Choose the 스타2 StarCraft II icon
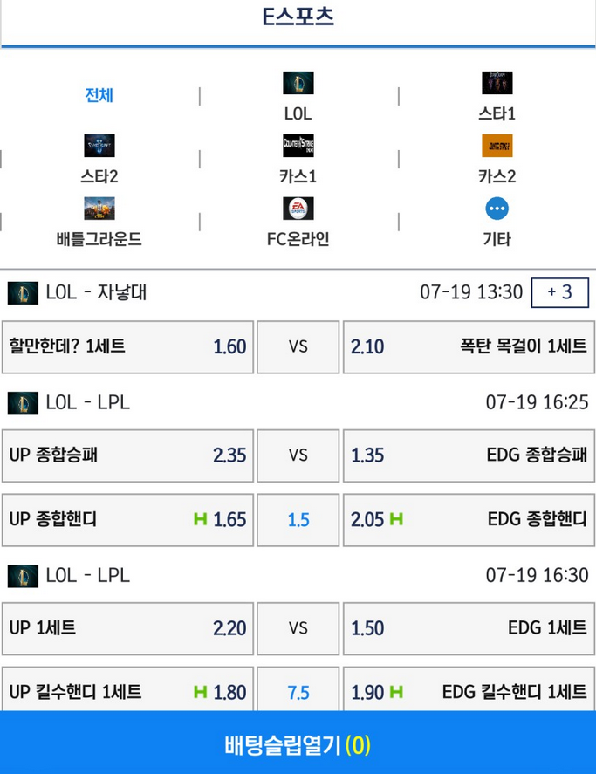 tap(99, 146)
